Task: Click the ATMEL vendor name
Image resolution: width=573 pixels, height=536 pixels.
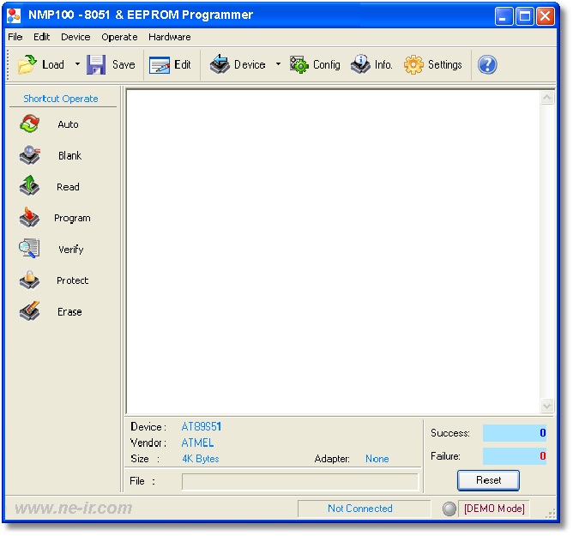Action: coord(197,443)
